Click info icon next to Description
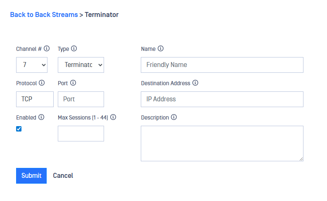This screenshot has height=201, width=327. point(174,117)
